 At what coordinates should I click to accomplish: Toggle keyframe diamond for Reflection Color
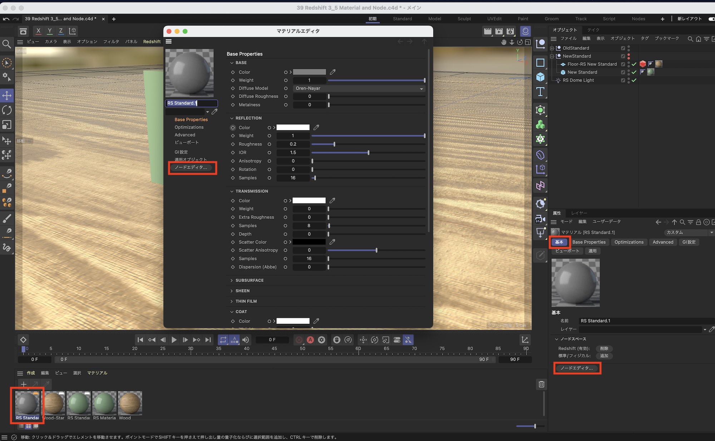tap(233, 127)
